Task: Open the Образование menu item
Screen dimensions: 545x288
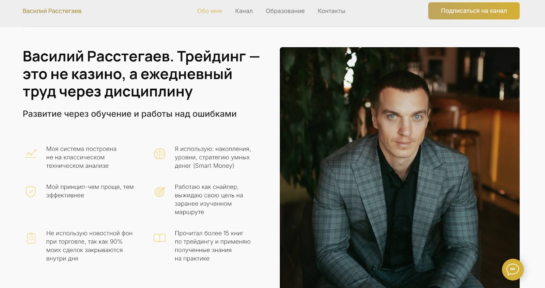Action: click(285, 11)
